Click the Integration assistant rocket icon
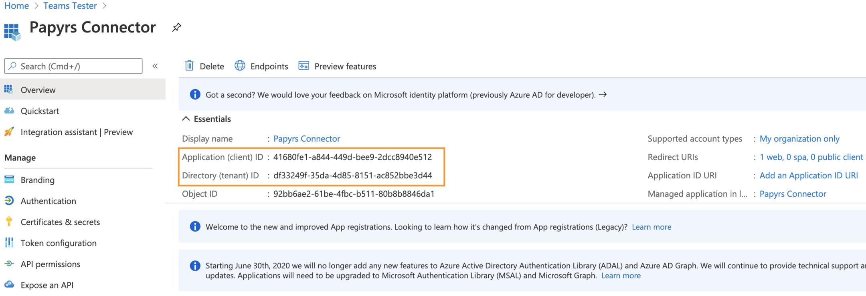Image resolution: width=866 pixels, height=296 pixels. [9, 132]
